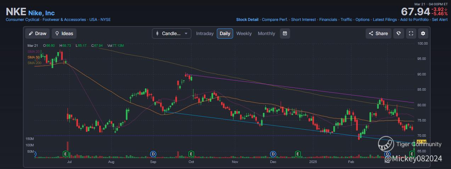Image resolution: width=451 pixels, height=169 pixels.
Task: Set Alert for NKE
Action: [440, 20]
